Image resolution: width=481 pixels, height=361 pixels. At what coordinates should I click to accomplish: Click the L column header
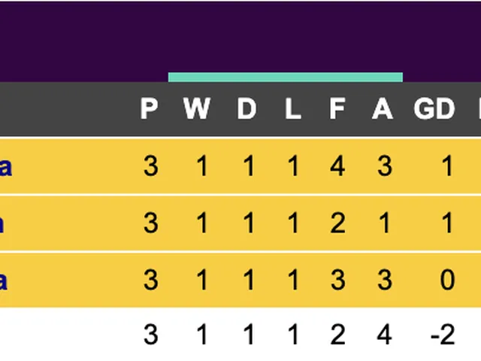[293, 110]
